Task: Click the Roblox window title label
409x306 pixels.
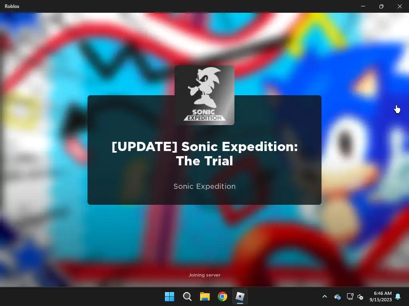Action: (x=12, y=6)
